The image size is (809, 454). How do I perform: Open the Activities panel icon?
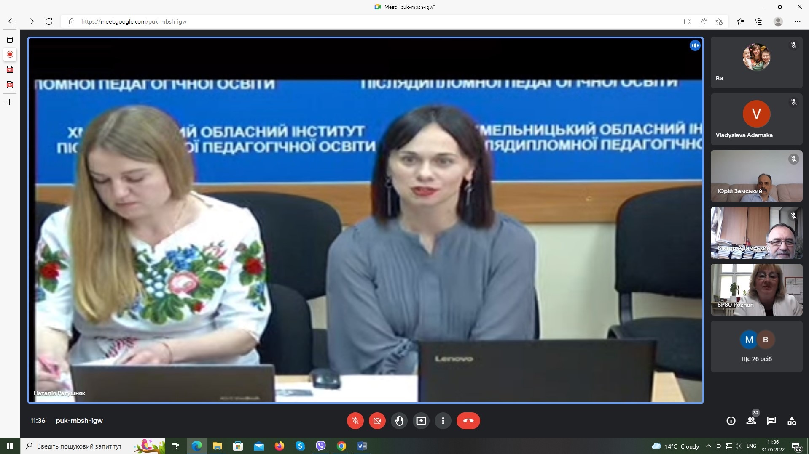(x=792, y=421)
